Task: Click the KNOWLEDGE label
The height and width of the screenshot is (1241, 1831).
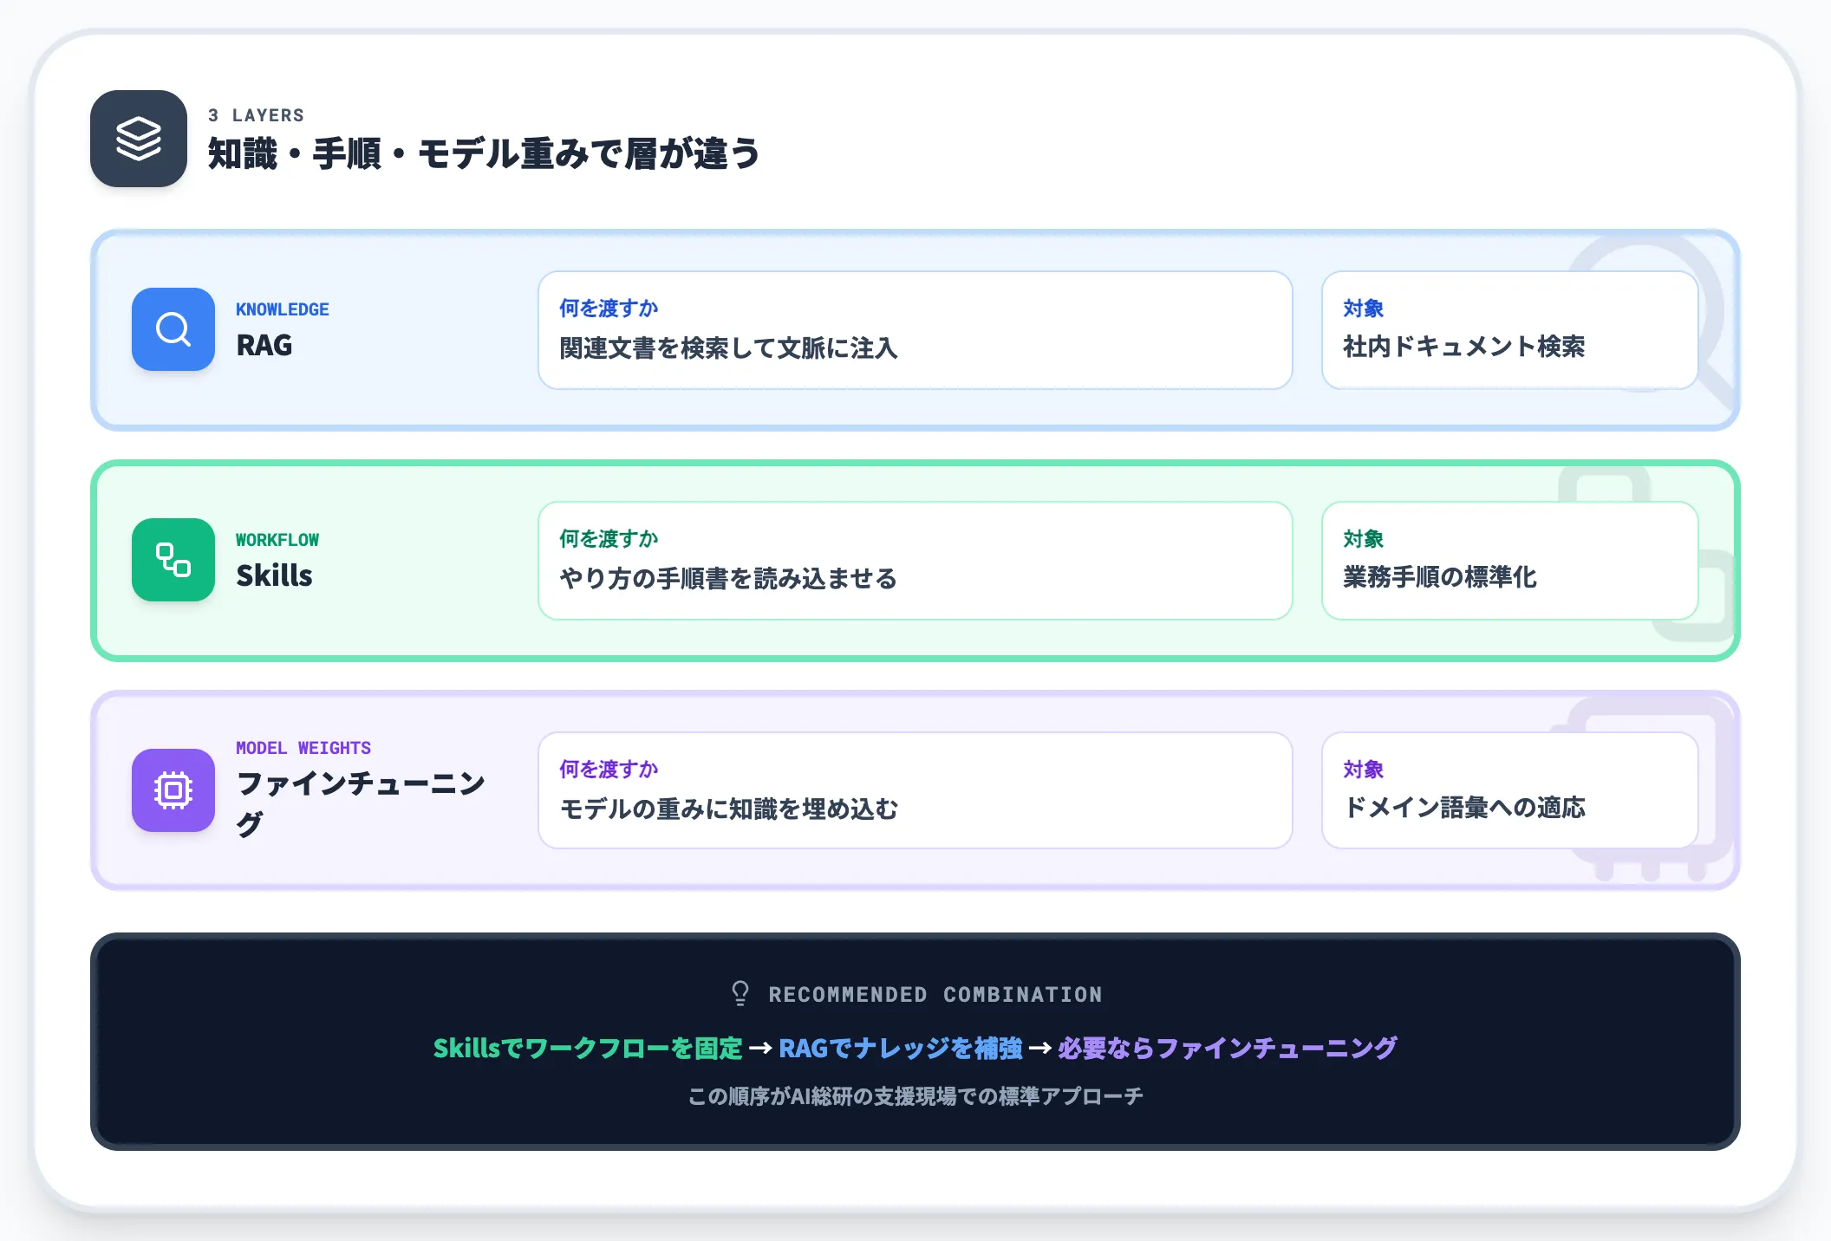Action: pyautogui.click(x=283, y=309)
